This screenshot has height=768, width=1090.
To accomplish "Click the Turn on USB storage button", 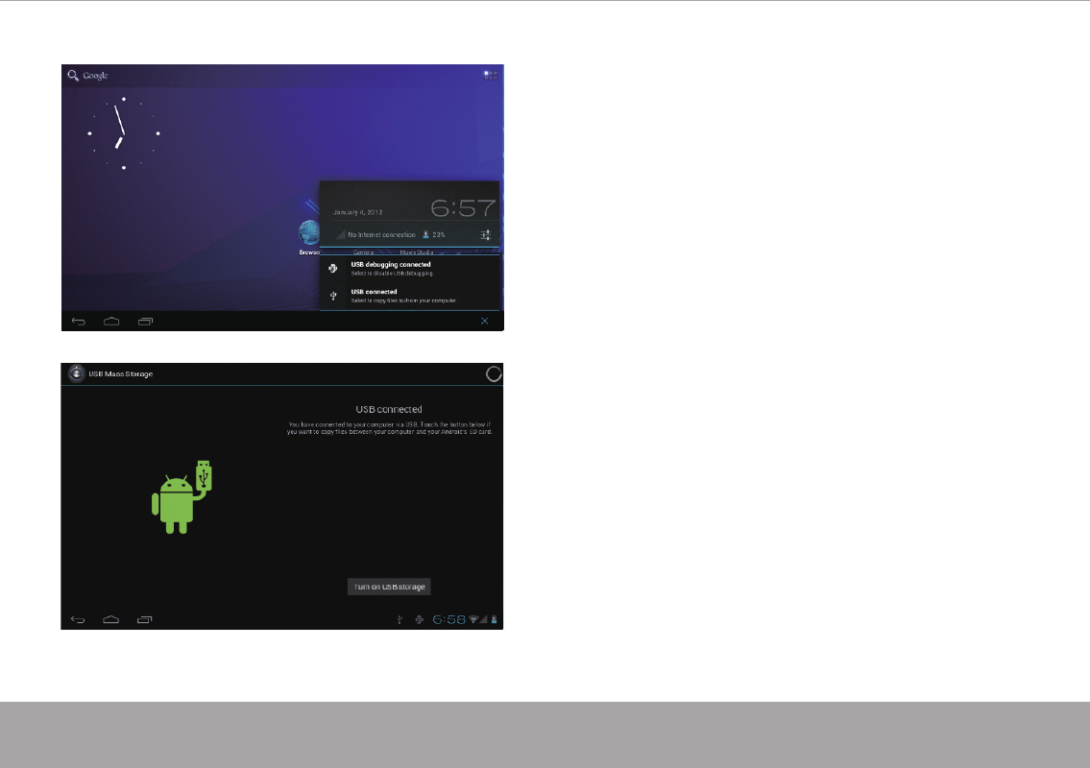I will [389, 587].
